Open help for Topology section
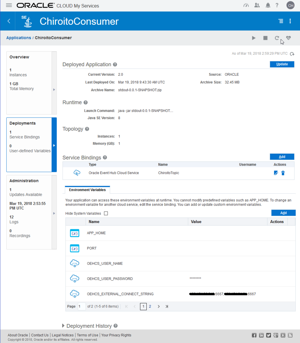Screen dimensions: 300x343 pos(87,129)
